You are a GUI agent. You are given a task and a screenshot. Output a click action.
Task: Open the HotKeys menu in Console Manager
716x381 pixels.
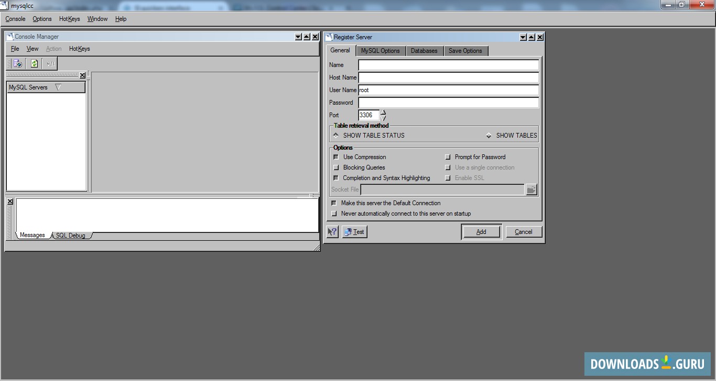click(80, 49)
